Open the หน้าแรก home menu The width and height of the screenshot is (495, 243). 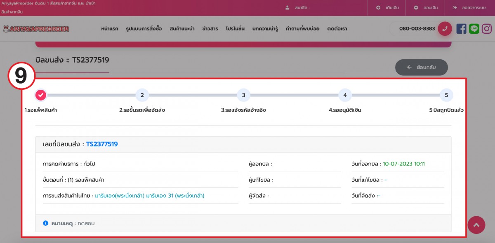click(x=109, y=29)
